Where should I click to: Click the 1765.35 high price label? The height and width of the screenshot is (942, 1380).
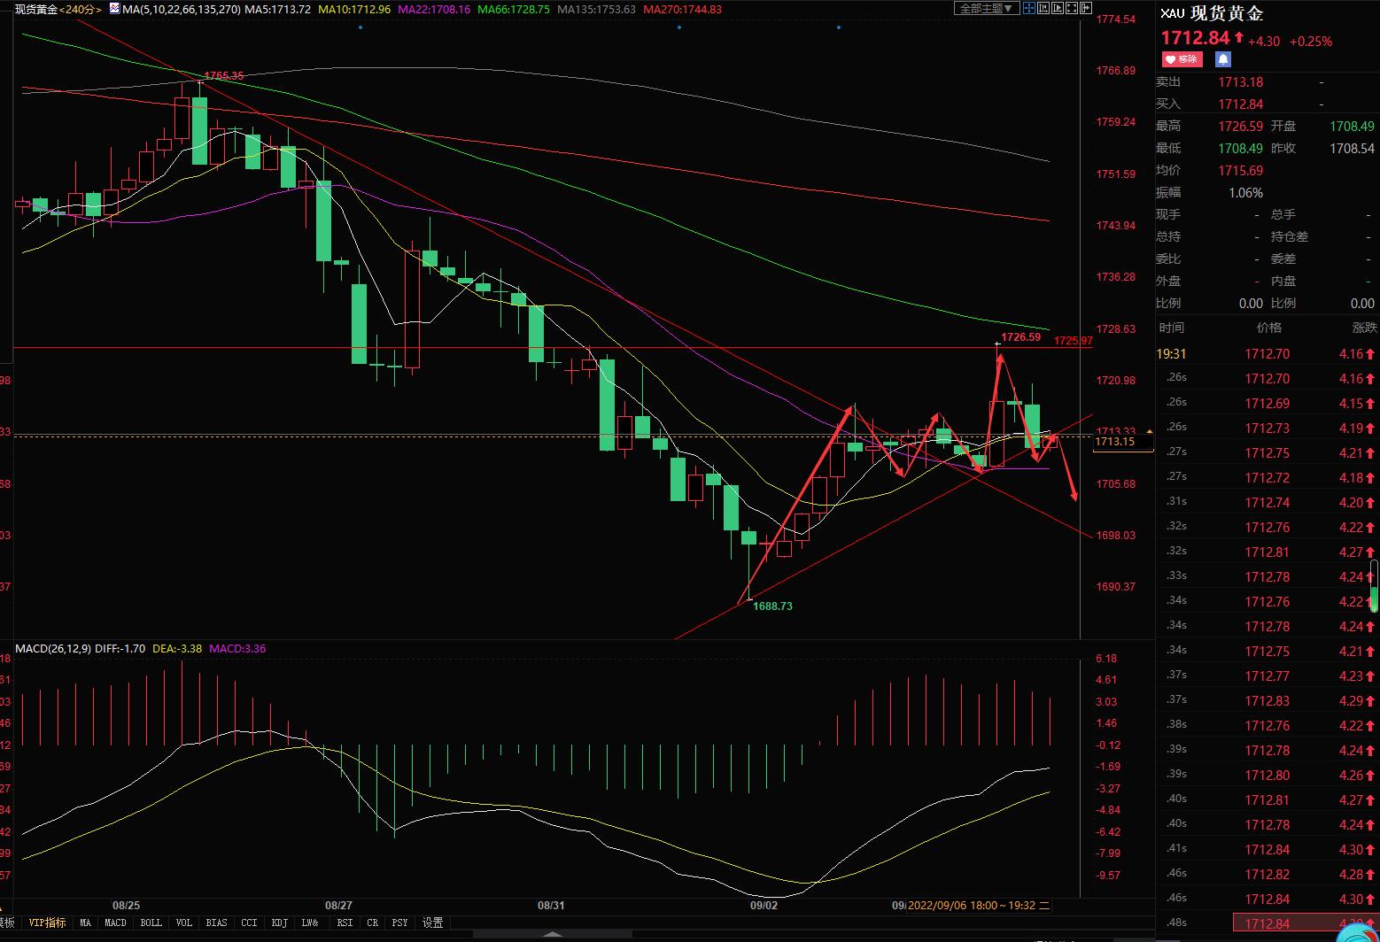click(223, 75)
